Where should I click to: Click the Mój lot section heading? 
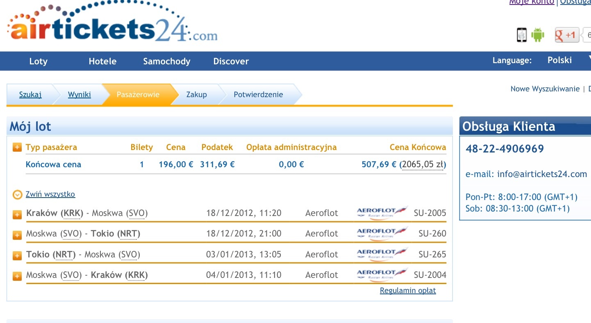[x=30, y=127]
